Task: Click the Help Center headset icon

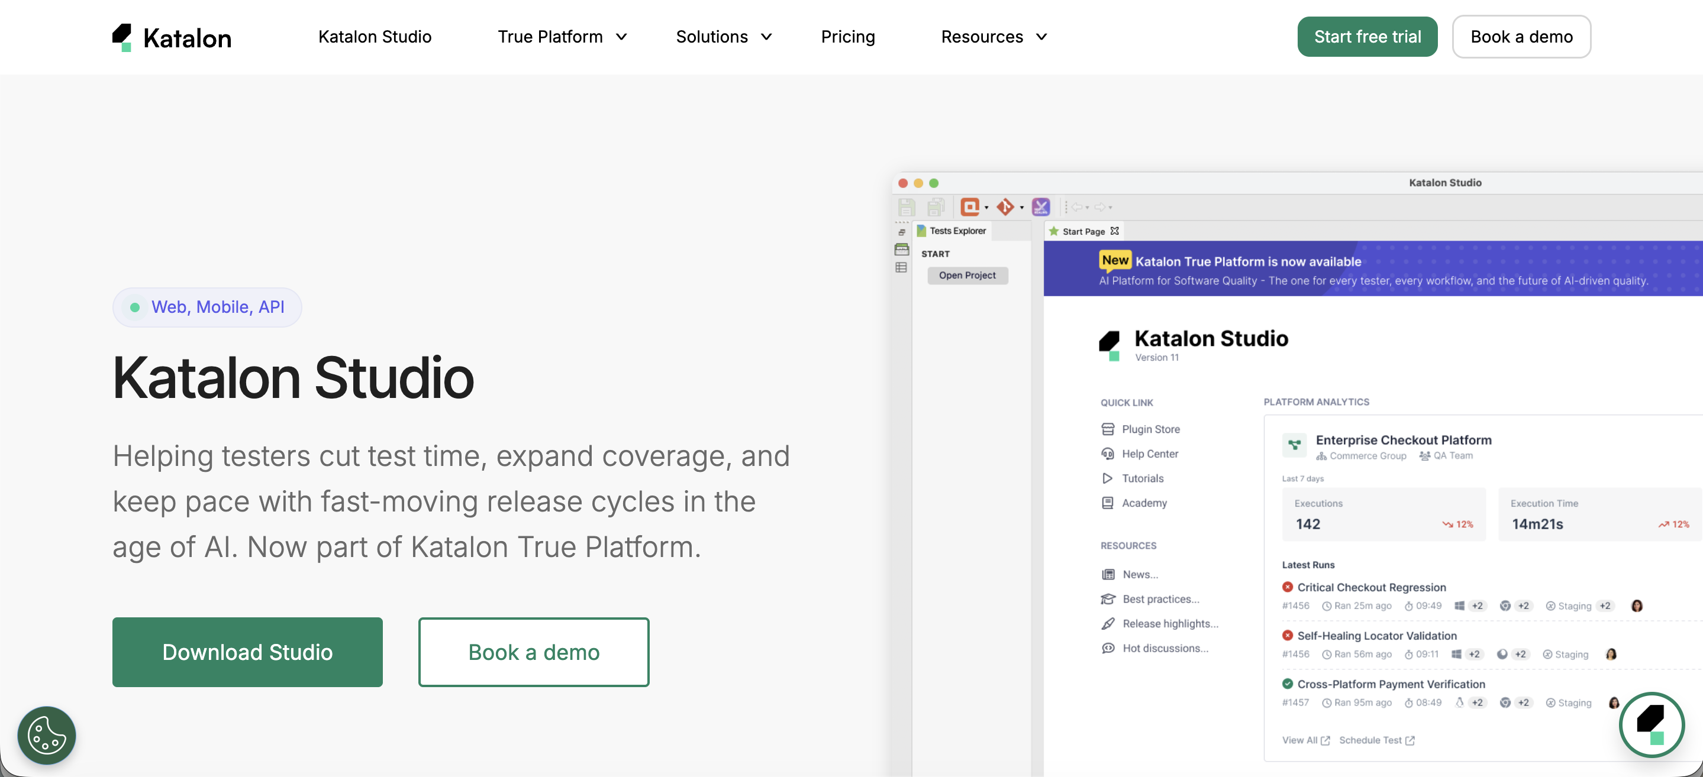Action: pyautogui.click(x=1107, y=453)
